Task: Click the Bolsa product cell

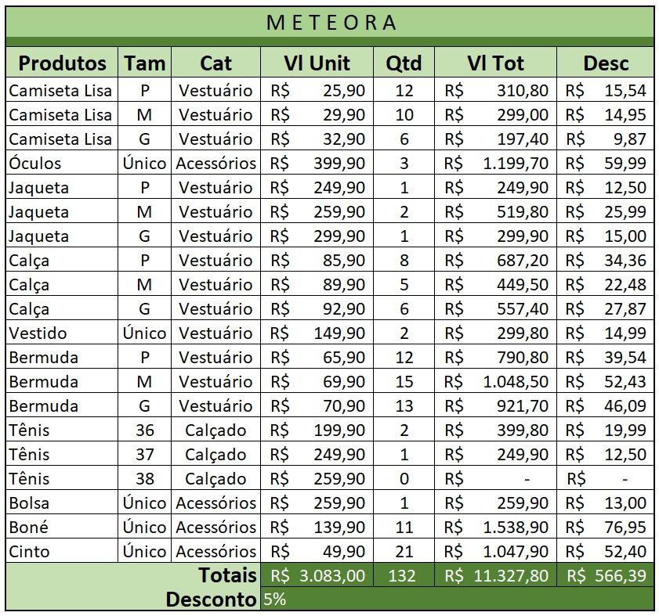Action: [63, 503]
